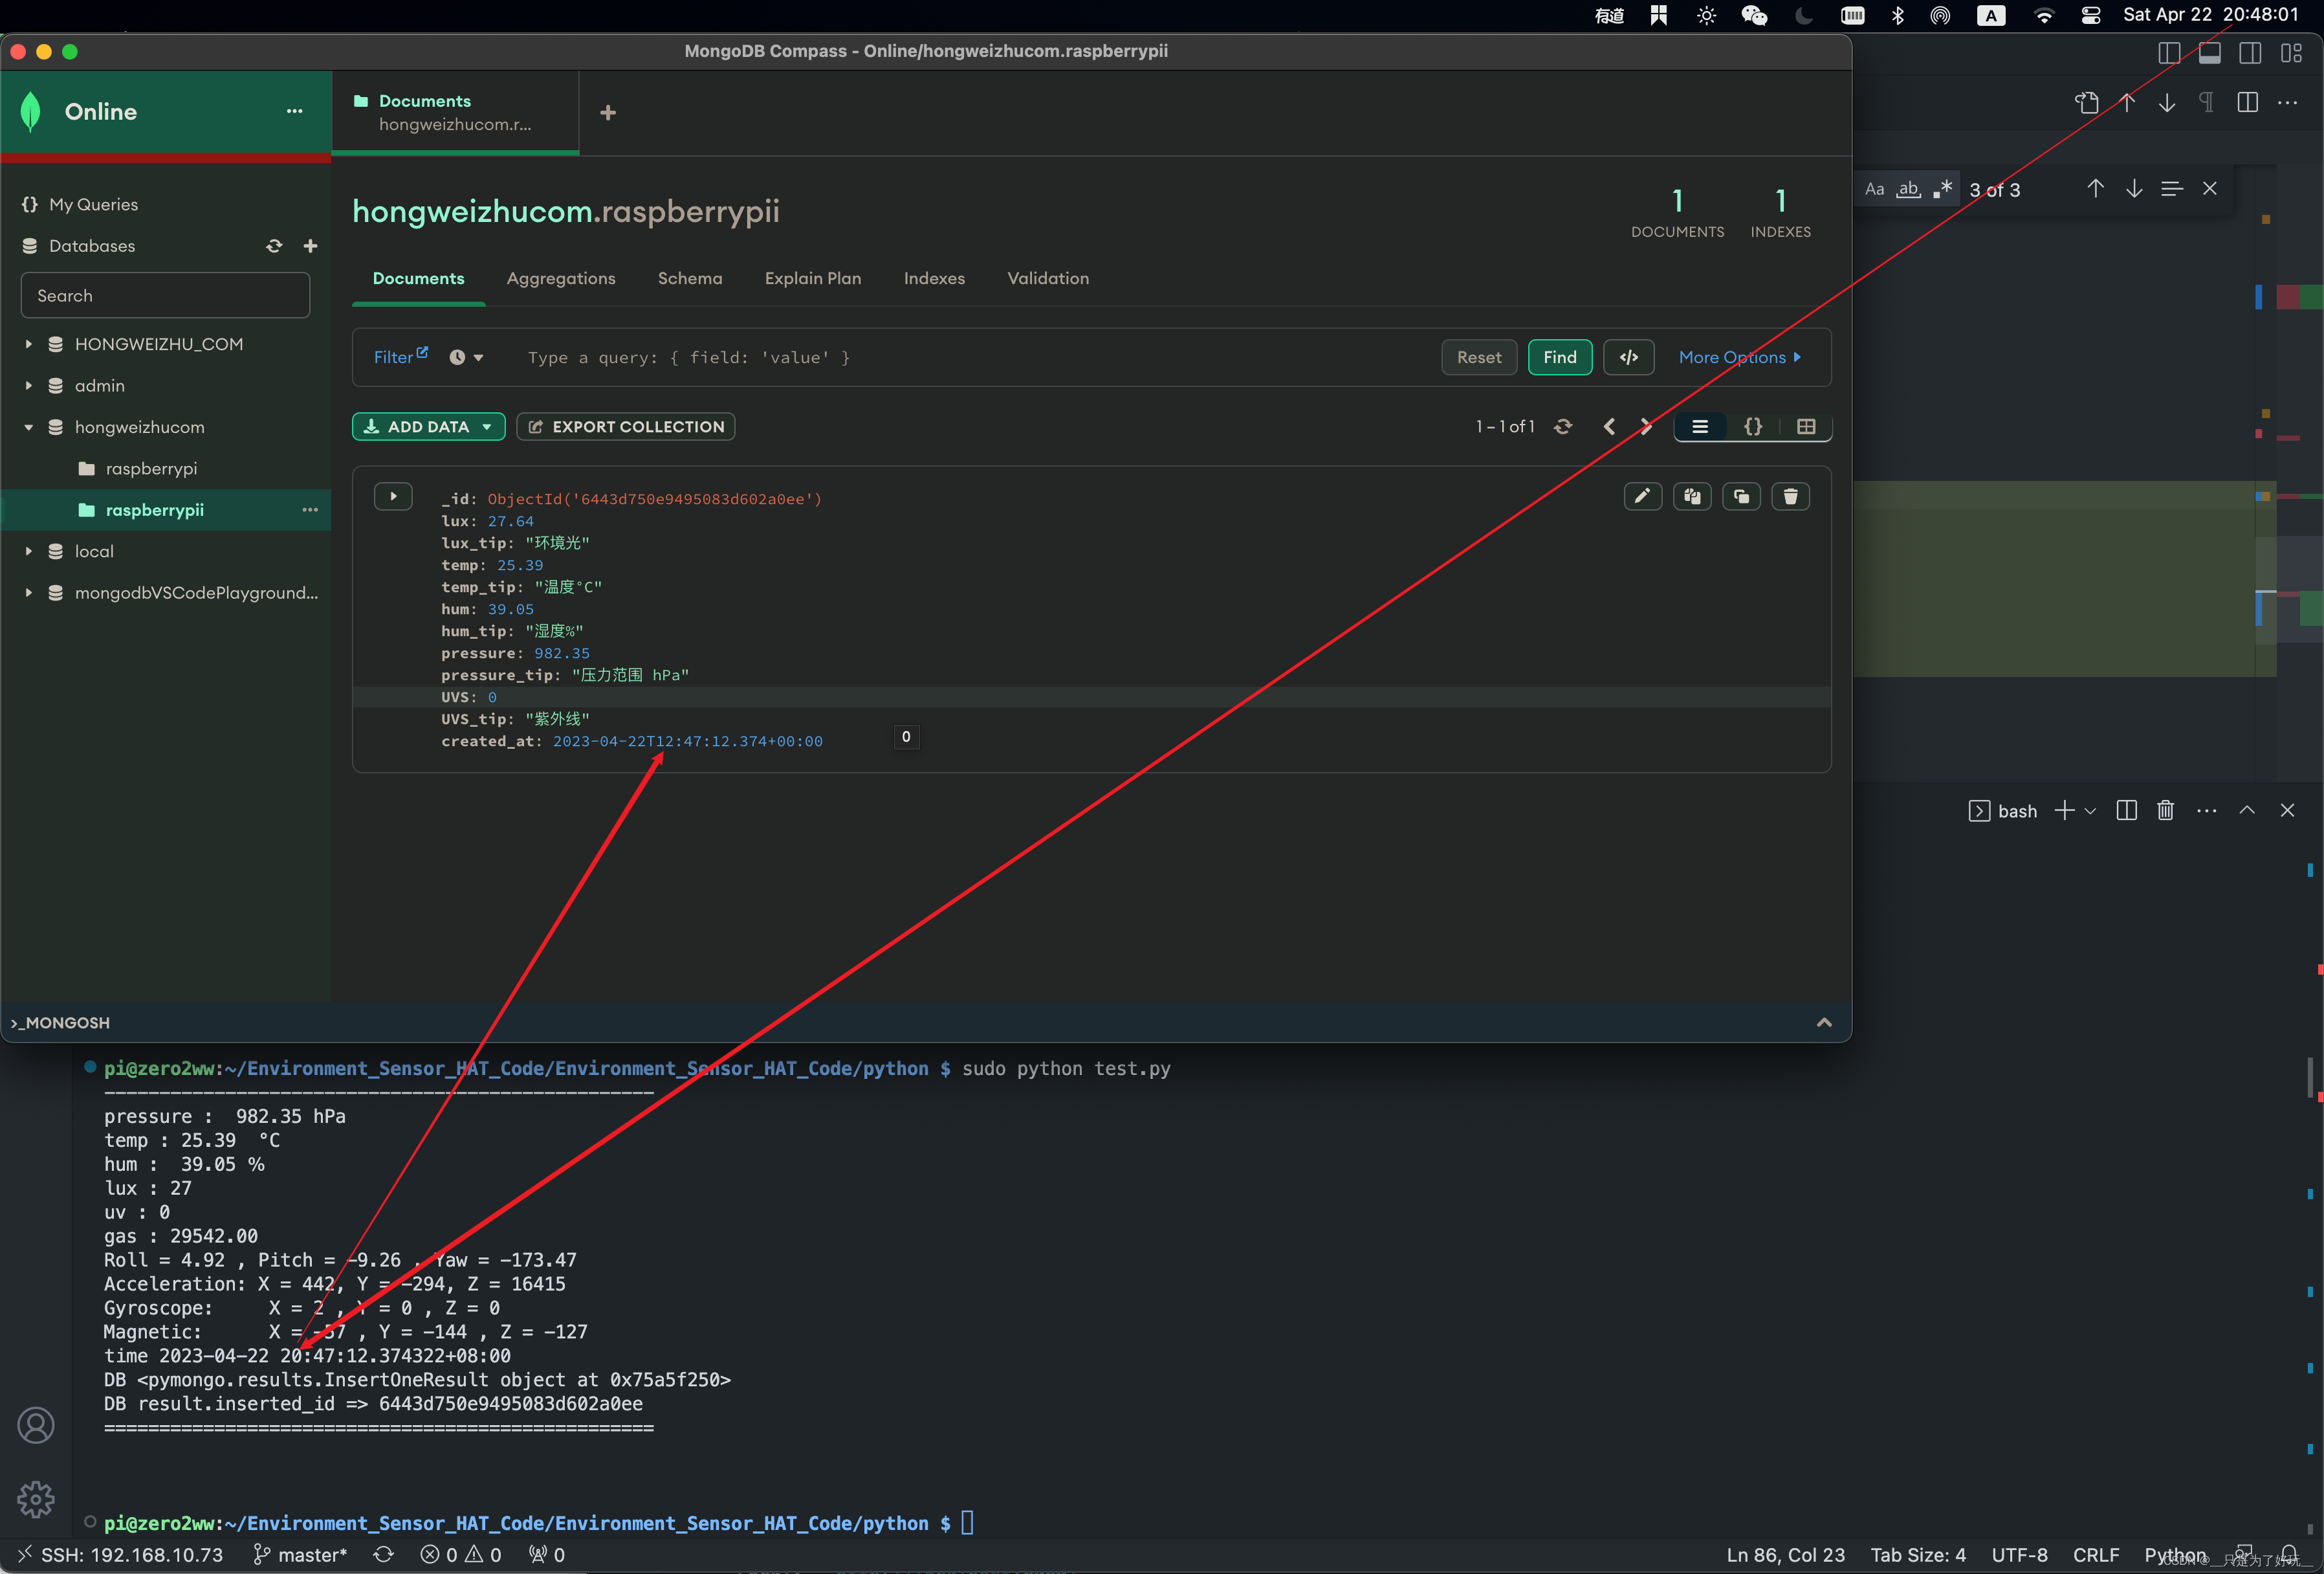
Task: Copy the document to clipboard
Action: (1692, 497)
